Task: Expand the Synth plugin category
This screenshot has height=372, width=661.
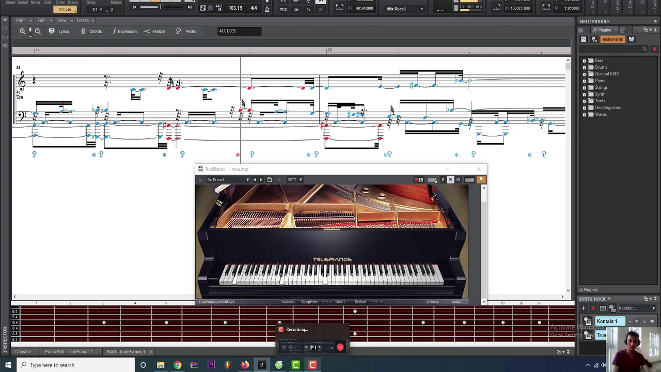Action: (x=585, y=95)
